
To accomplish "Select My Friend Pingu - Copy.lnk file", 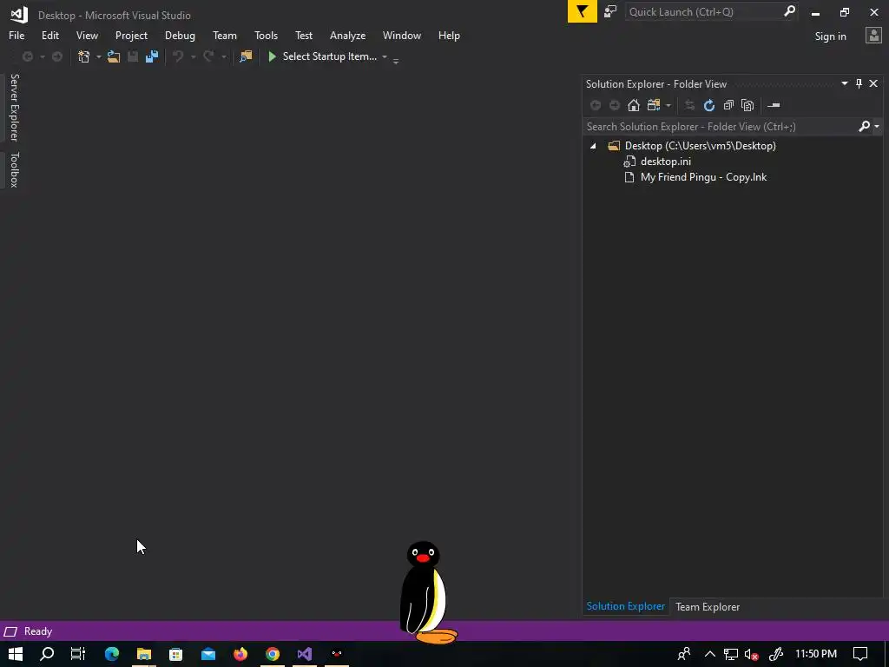I will pyautogui.click(x=703, y=177).
